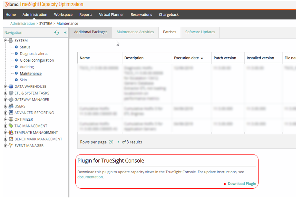Click the ETL & SYSTEM TASKS gear icon

(11, 93)
